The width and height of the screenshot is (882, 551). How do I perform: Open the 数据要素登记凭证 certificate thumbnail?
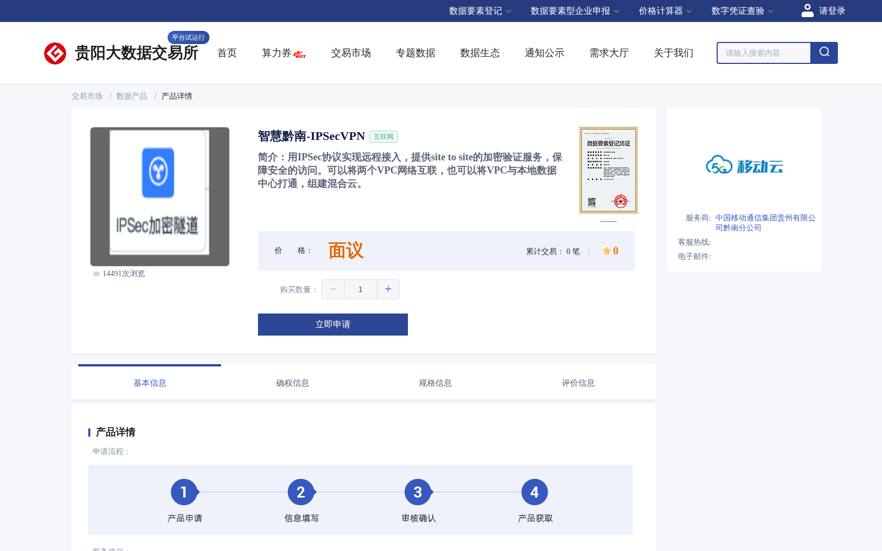(x=609, y=170)
